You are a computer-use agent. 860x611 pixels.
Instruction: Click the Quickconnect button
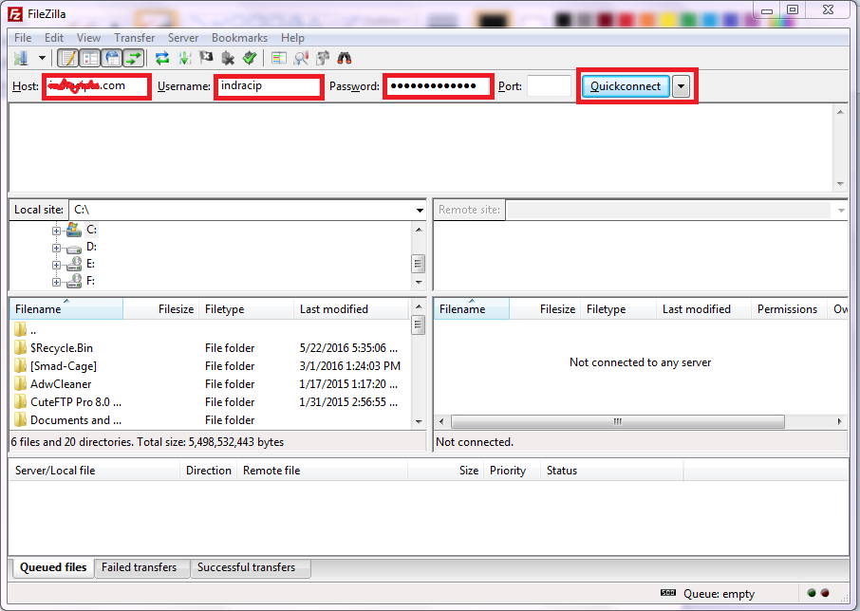(x=626, y=86)
